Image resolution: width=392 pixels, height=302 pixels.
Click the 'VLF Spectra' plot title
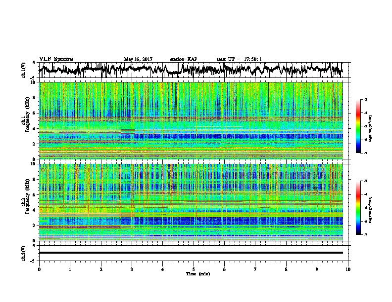point(56,59)
